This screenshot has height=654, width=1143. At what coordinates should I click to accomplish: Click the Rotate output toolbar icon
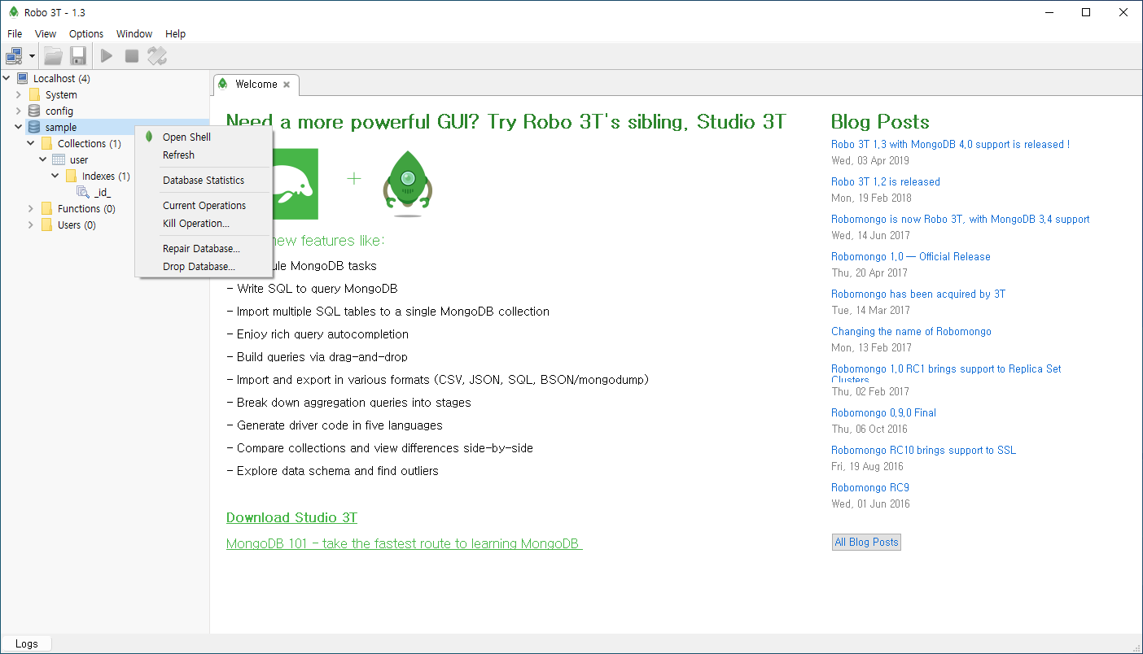(157, 56)
